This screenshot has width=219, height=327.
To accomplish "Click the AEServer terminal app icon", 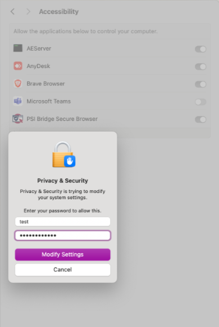I will coord(18,48).
